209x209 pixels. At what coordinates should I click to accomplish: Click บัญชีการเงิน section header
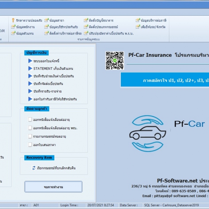[36, 53]
